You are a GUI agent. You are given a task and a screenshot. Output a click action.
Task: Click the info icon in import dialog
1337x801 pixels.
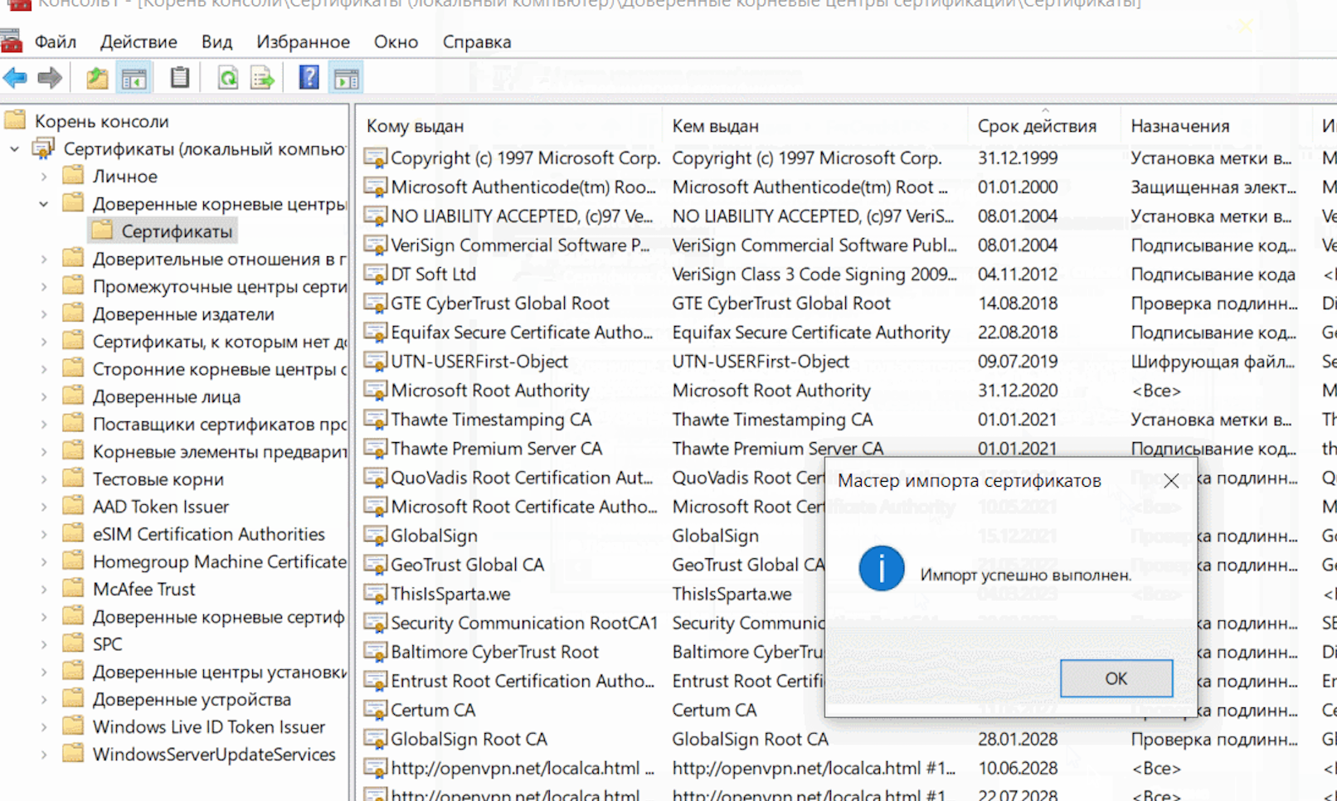tap(881, 569)
